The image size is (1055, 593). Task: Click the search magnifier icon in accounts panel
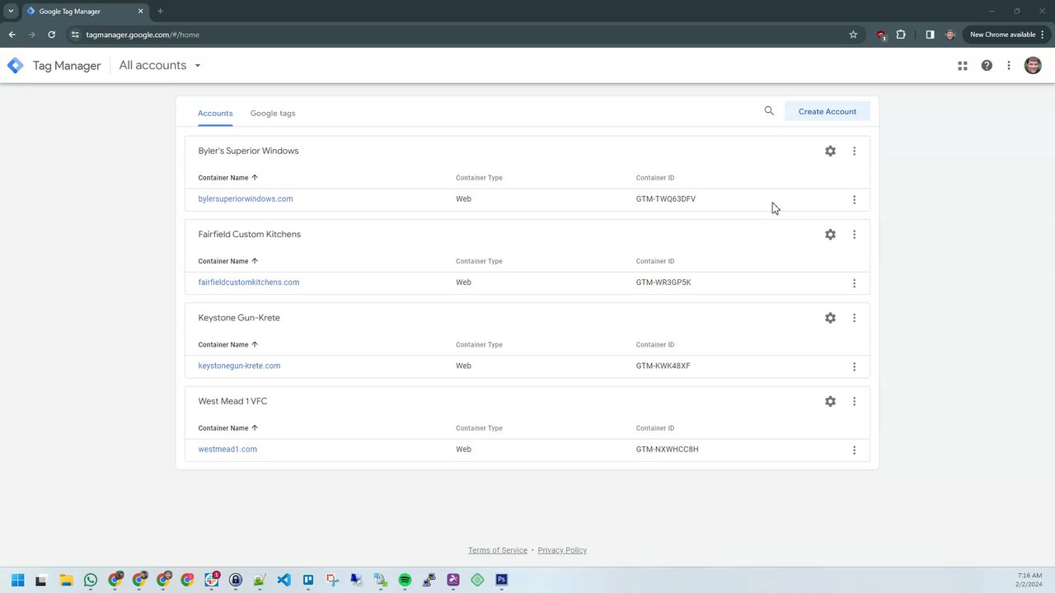coord(769,110)
